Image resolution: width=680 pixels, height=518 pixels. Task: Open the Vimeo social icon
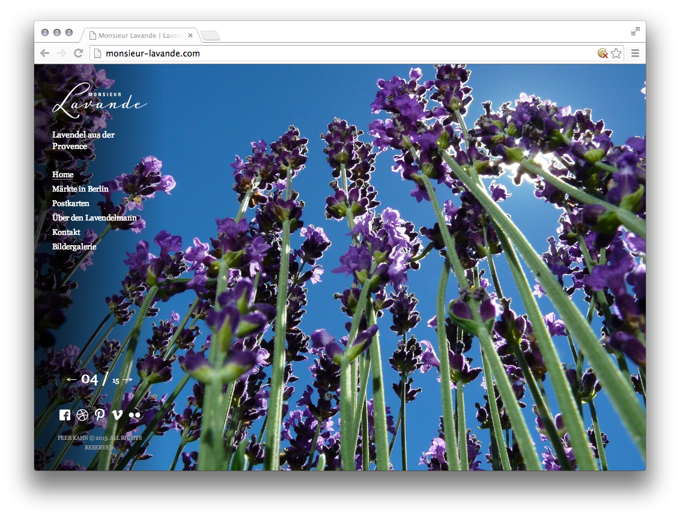coord(117,415)
